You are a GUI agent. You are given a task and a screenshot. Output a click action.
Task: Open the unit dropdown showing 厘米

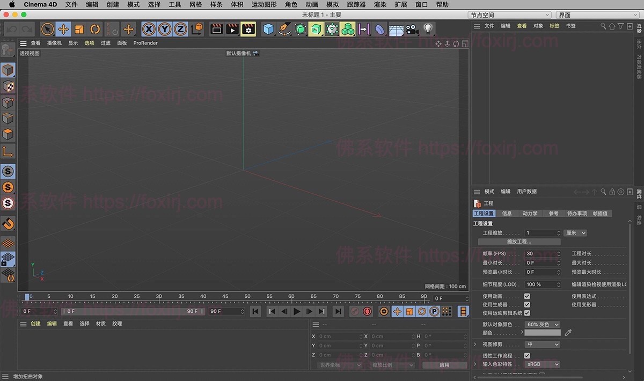point(575,233)
